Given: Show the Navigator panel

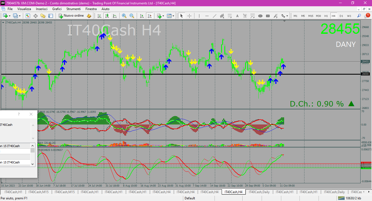Looking at the screenshot, I should (43, 16).
